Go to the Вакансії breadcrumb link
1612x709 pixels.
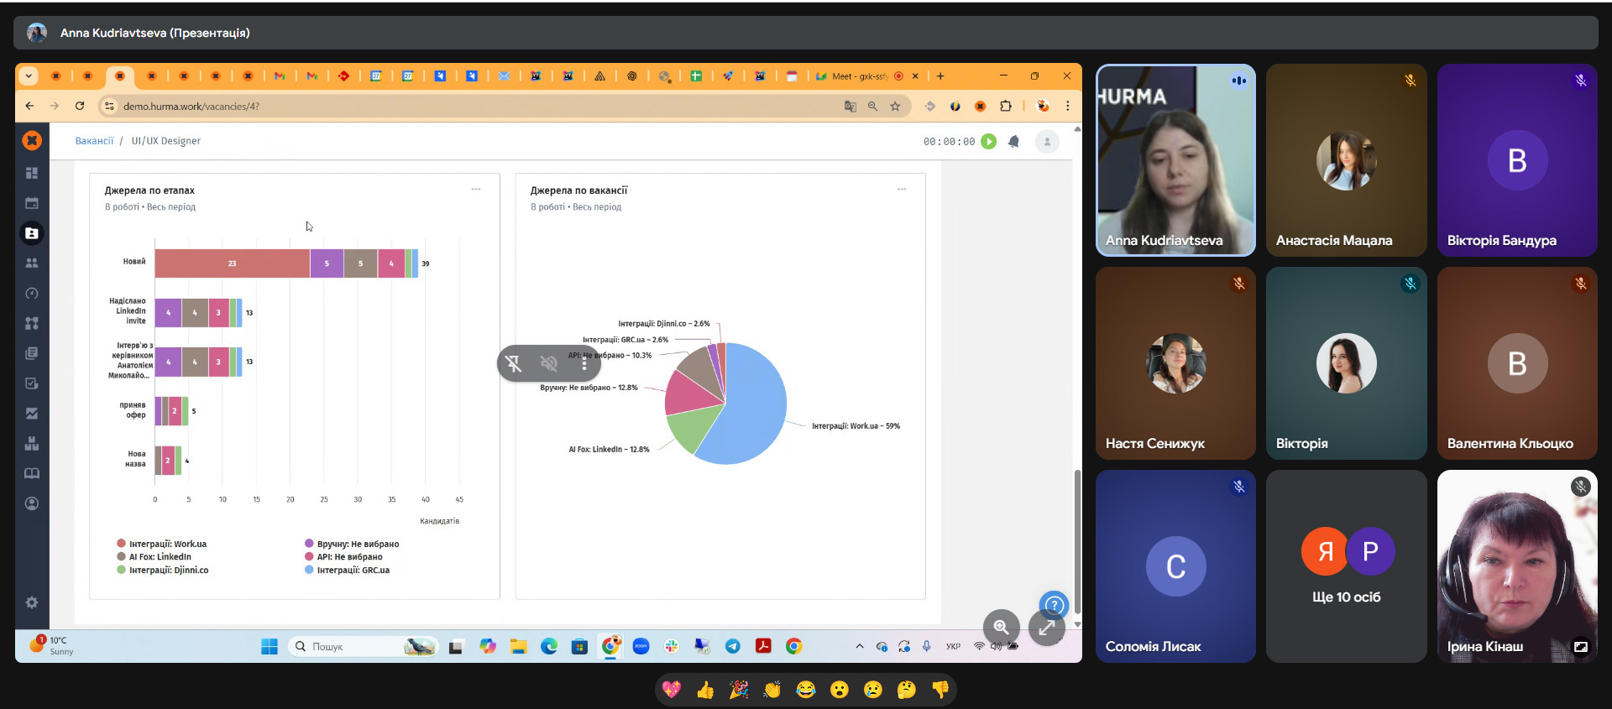[94, 141]
